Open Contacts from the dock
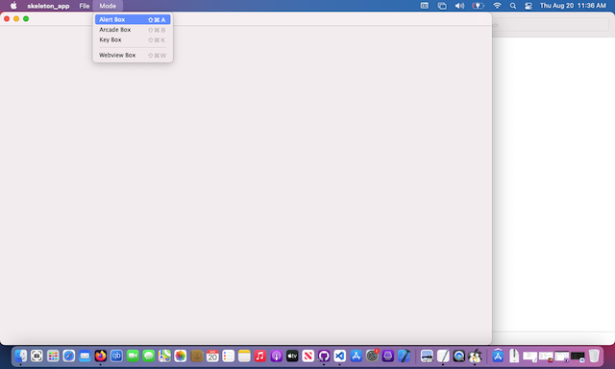The width and height of the screenshot is (615, 369). click(x=196, y=357)
